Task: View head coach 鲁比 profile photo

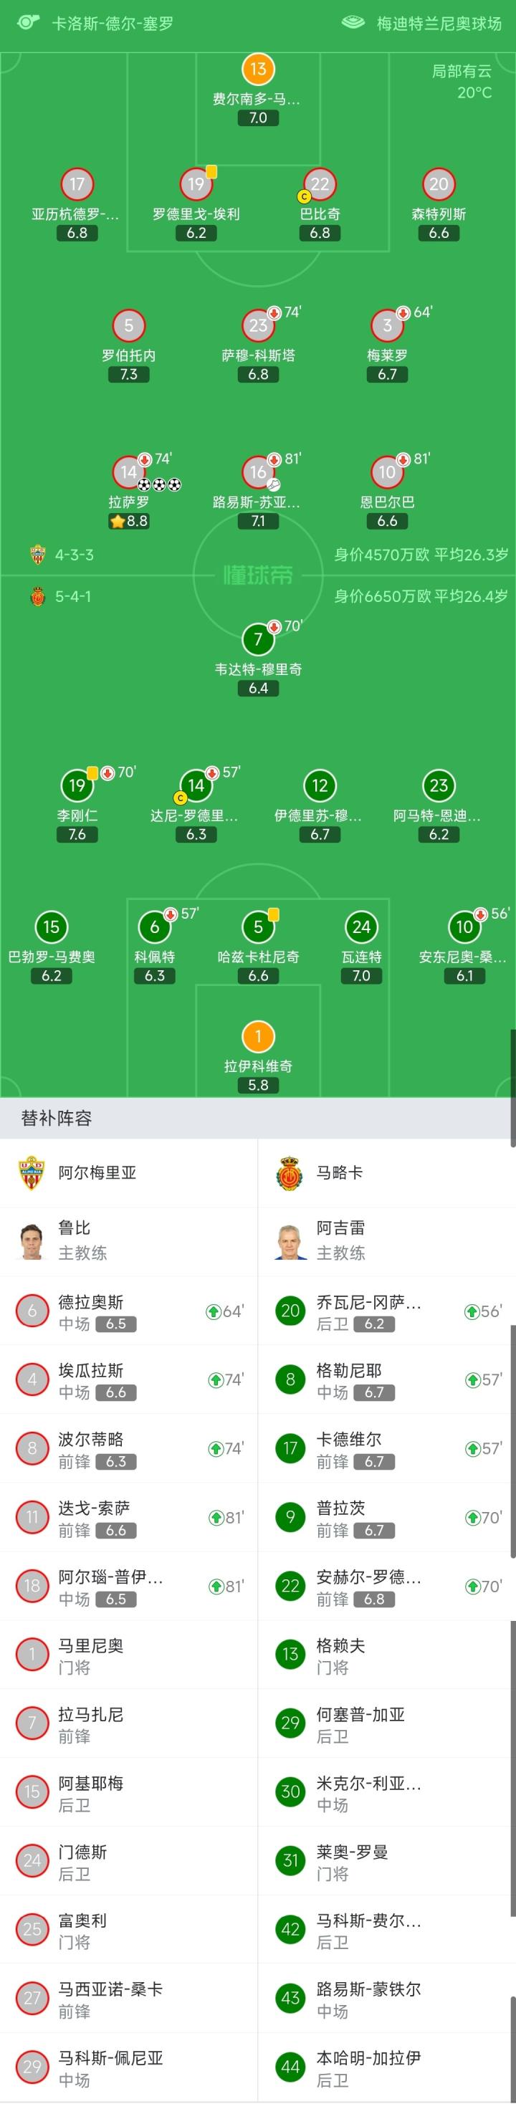Action: [x=32, y=1240]
